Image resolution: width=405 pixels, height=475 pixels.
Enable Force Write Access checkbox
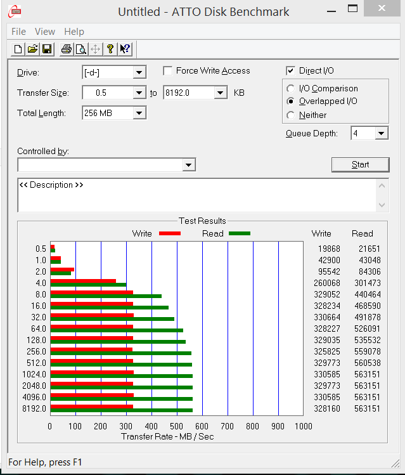[x=168, y=71]
